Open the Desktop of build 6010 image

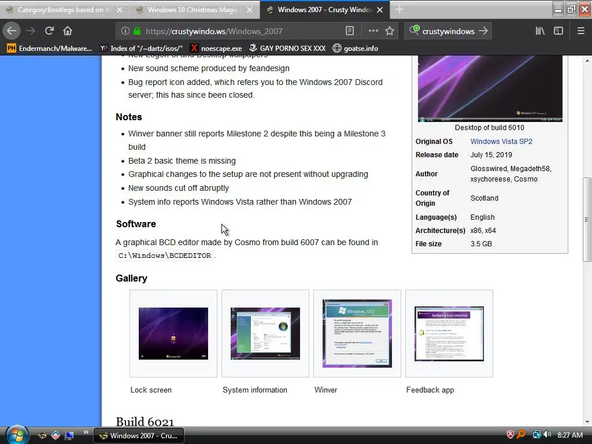point(490,88)
